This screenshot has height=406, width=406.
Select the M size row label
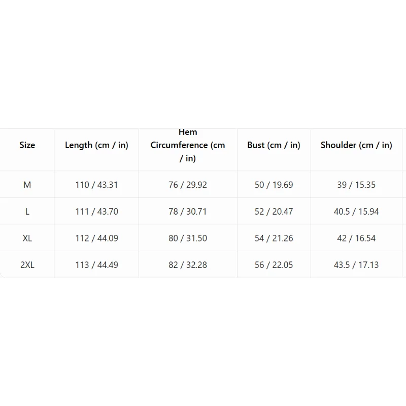tap(27, 185)
